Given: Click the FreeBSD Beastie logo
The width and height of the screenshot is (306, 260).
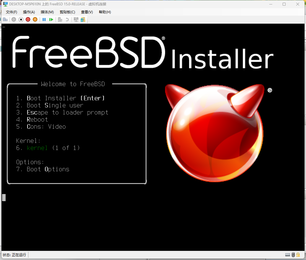Looking at the screenshot, I should (215, 133).
